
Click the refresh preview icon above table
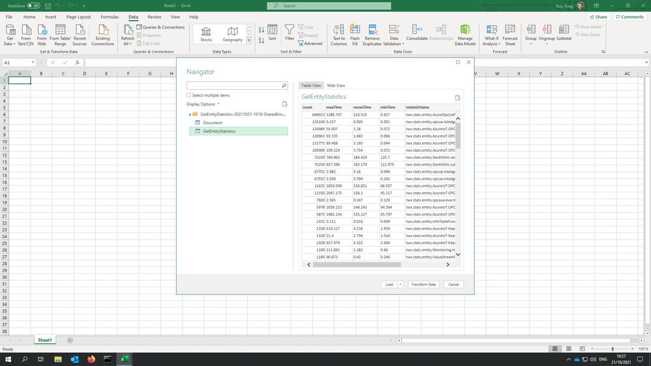click(457, 98)
